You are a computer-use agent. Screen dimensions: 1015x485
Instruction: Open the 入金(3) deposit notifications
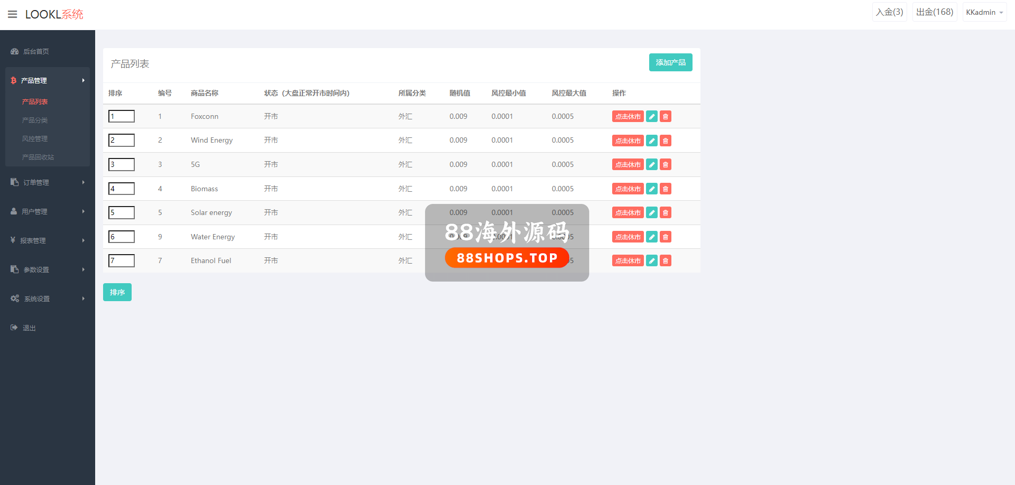(889, 12)
